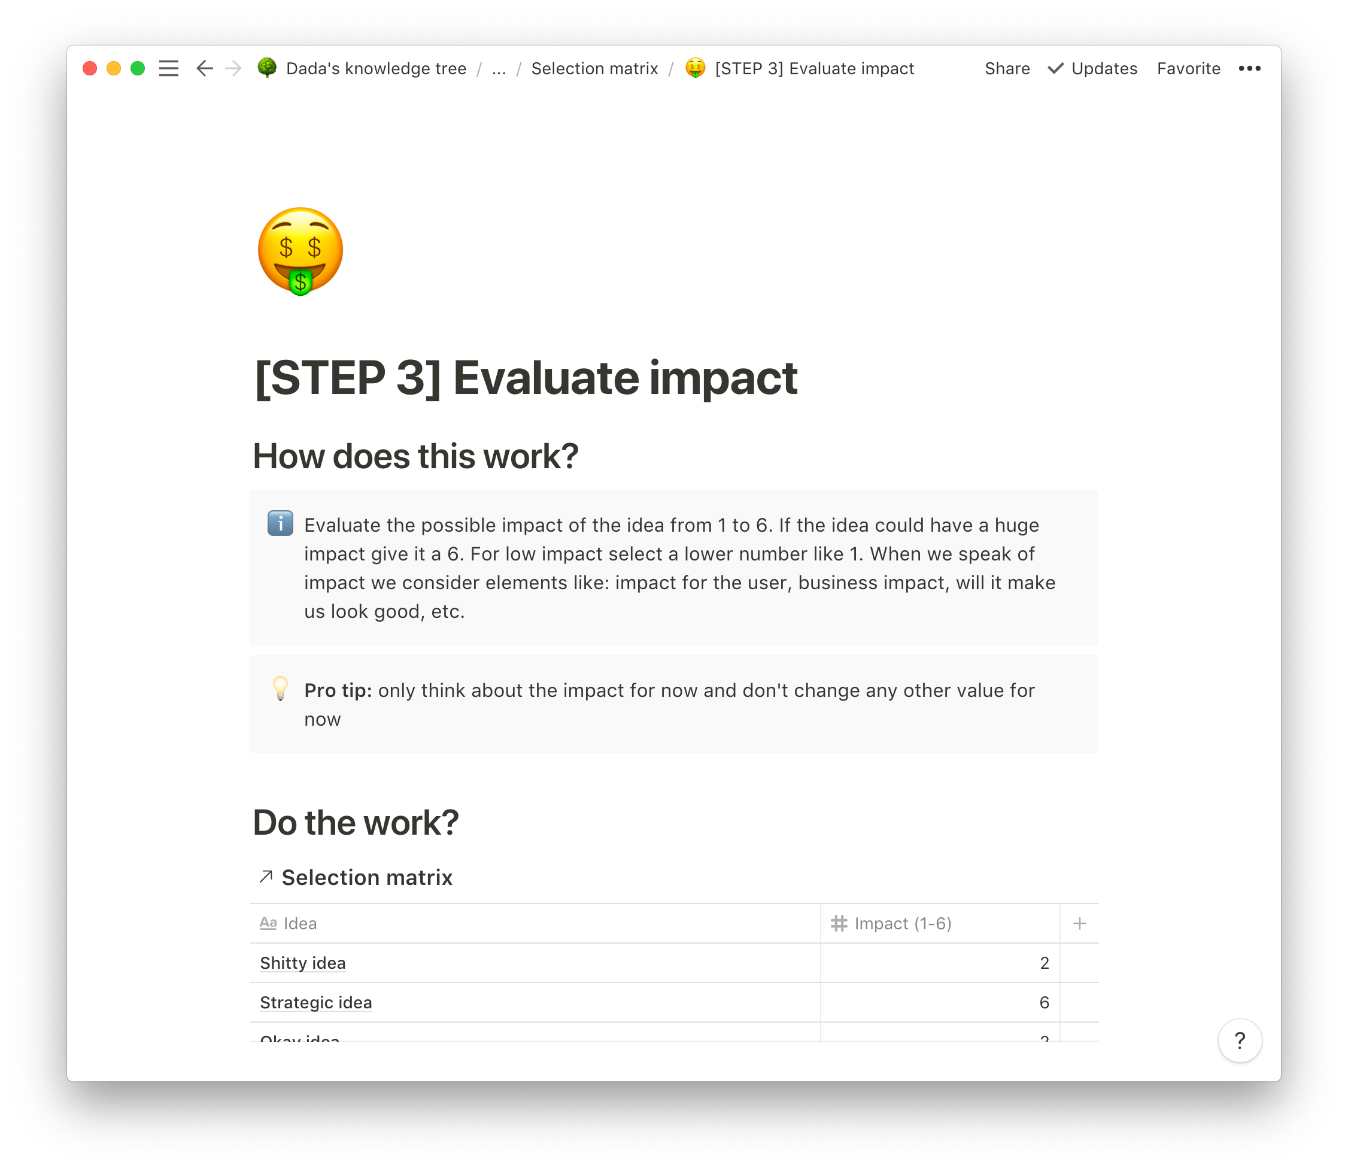The width and height of the screenshot is (1348, 1170).
Task: Edit the impact value for Shitty idea
Action: pos(939,963)
